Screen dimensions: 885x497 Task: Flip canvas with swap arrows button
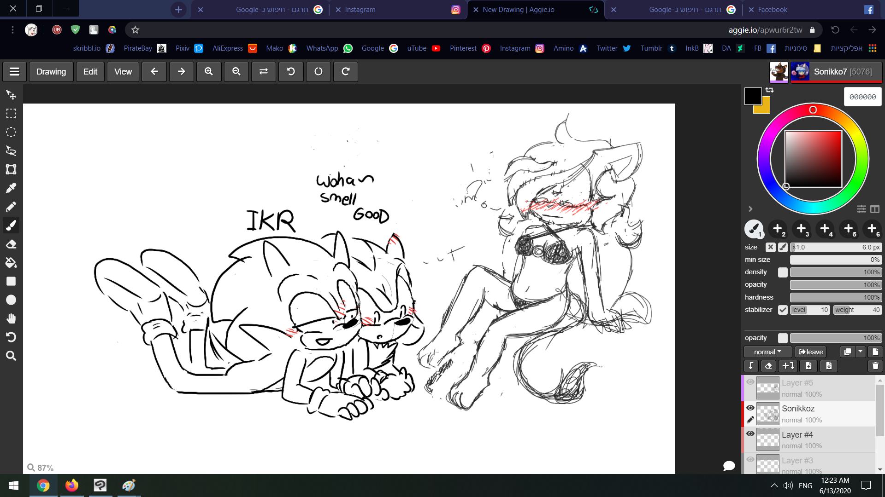(x=264, y=72)
